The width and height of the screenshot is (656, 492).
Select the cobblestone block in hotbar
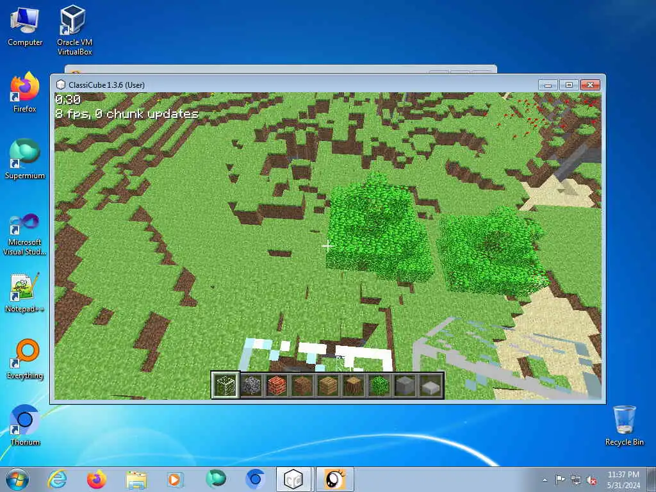tap(251, 385)
